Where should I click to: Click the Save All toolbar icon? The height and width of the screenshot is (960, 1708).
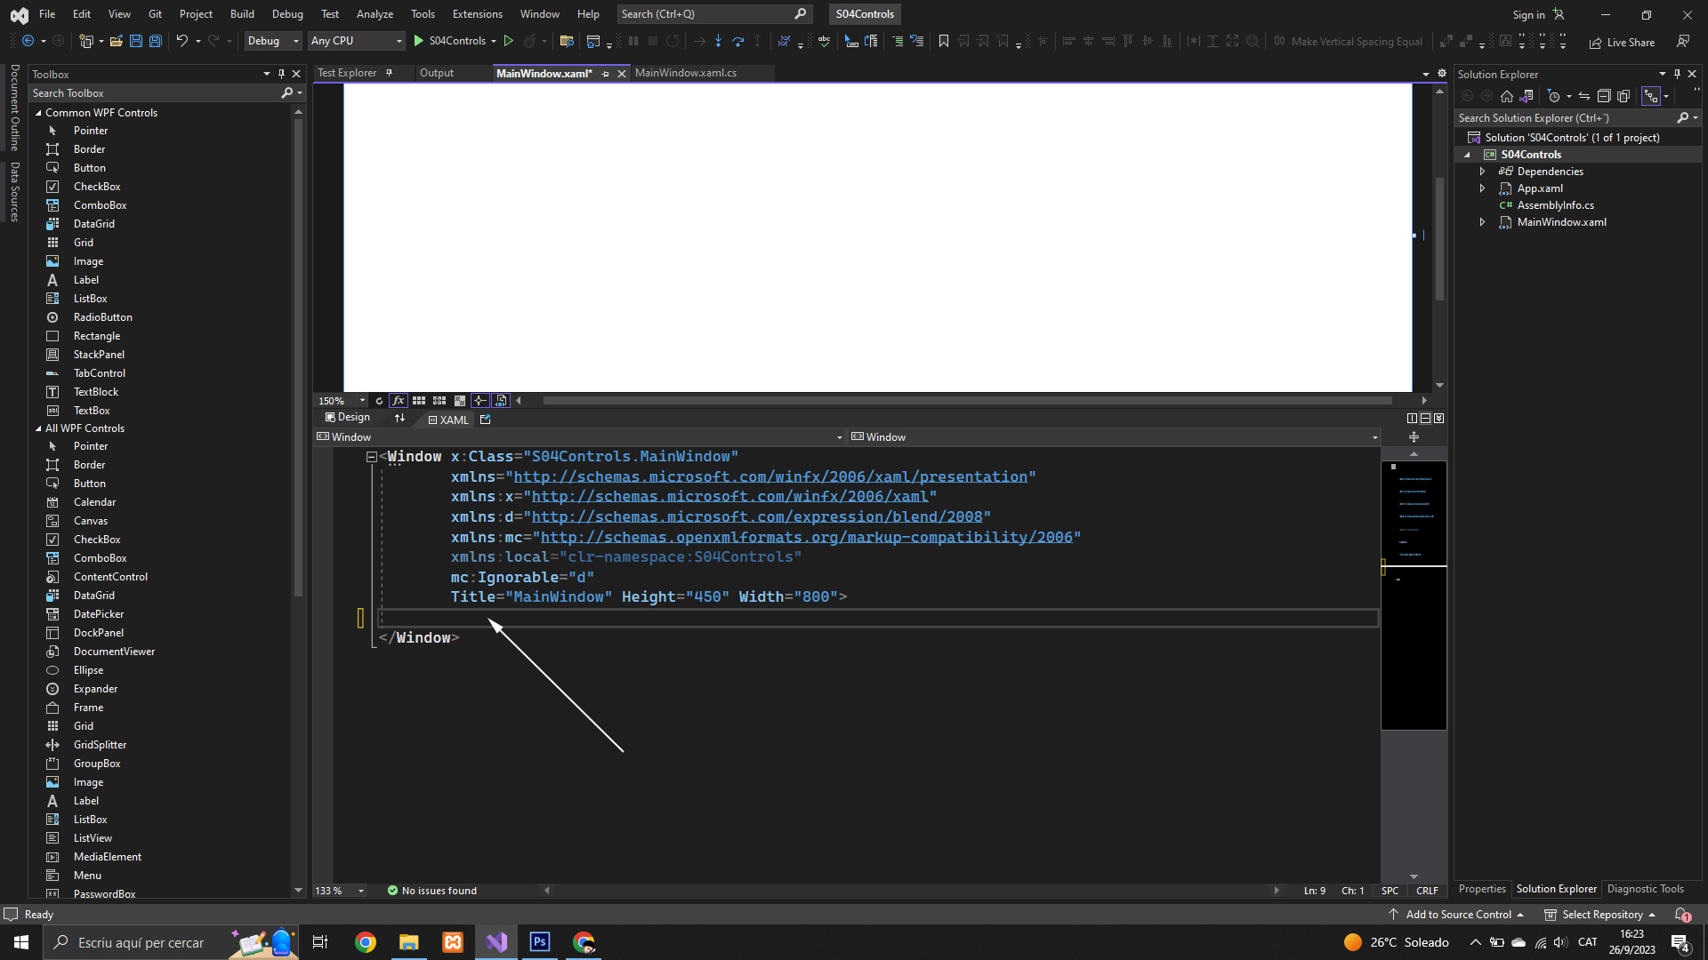coord(155,41)
